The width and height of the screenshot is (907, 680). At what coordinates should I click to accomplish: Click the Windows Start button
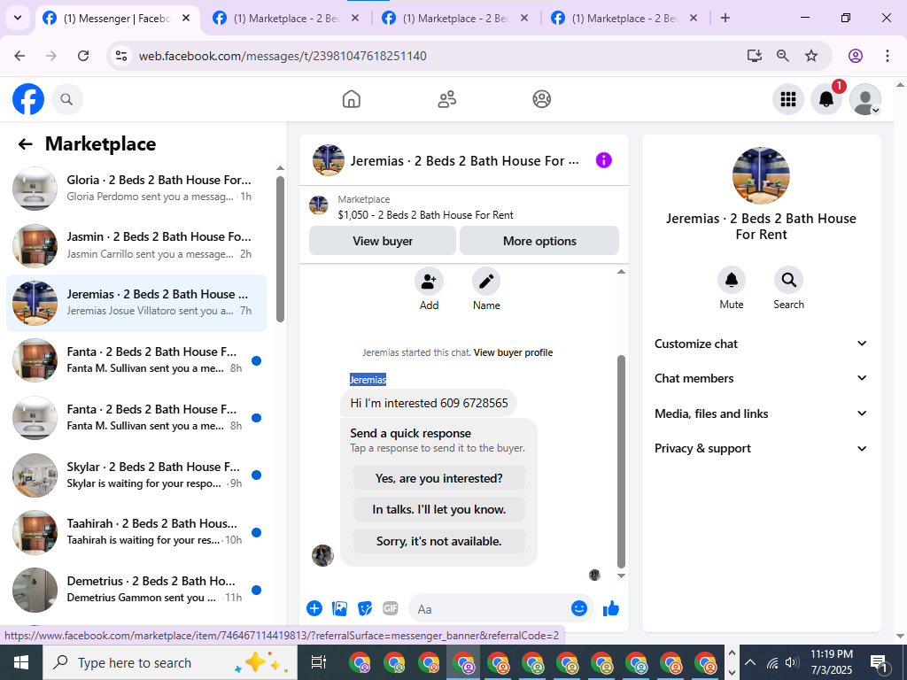pyautogui.click(x=21, y=662)
